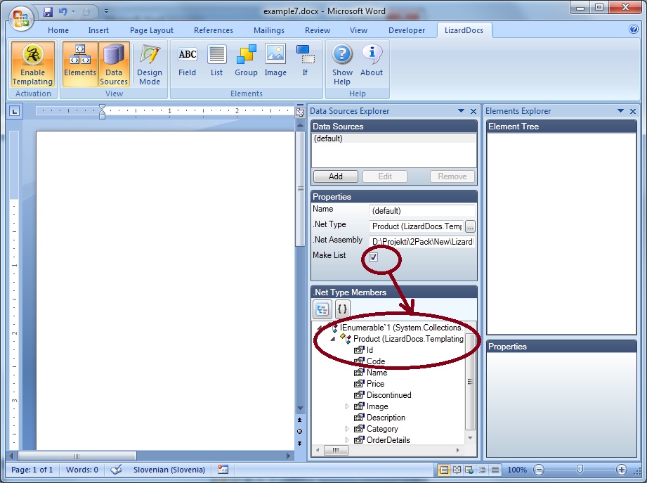Switch to Outline view
Image resolution: width=647 pixels, height=483 pixels.
[482, 470]
